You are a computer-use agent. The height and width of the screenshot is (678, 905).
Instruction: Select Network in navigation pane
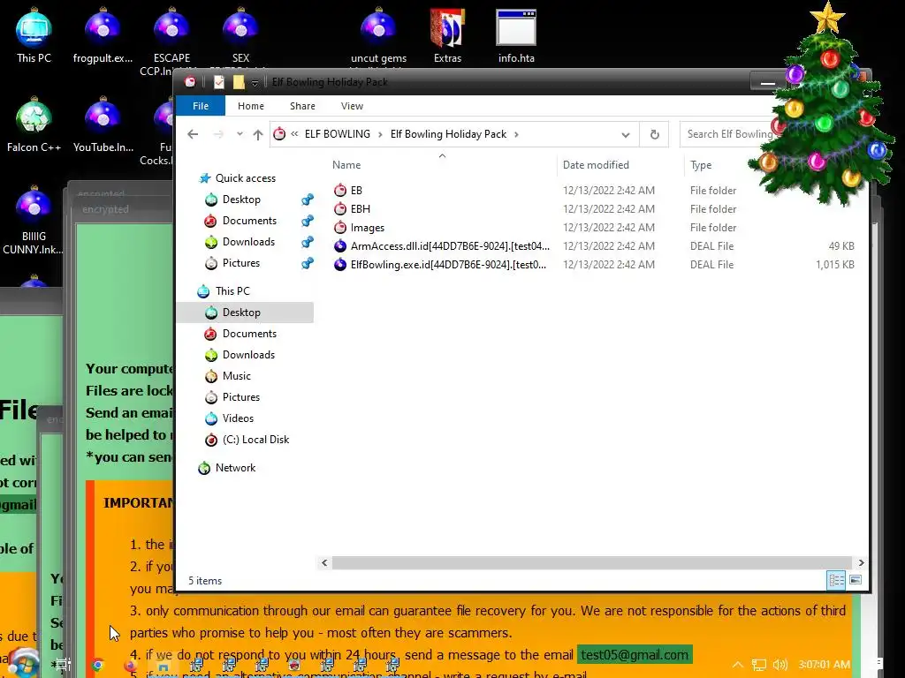[235, 468]
